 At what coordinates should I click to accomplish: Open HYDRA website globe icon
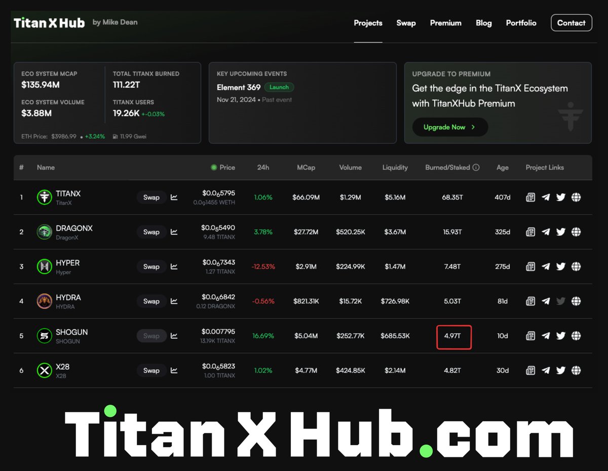point(576,301)
